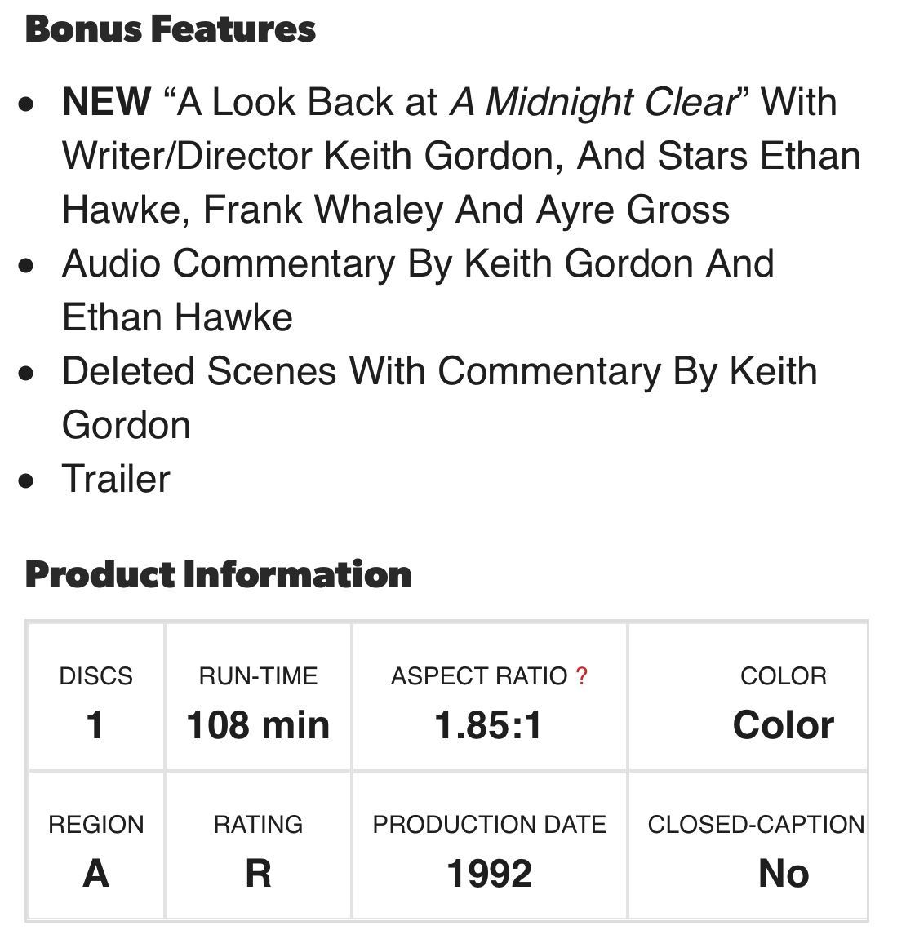Click the red aspect ratio help question mark

[x=581, y=675]
